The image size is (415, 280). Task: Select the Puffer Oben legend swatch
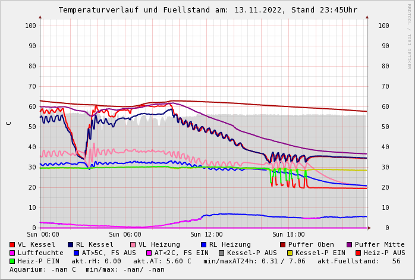282,245
